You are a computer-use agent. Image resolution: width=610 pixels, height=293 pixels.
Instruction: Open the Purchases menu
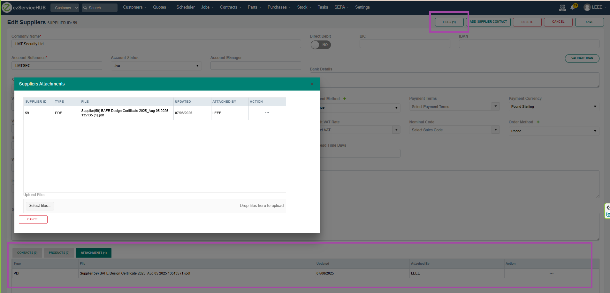(279, 7)
